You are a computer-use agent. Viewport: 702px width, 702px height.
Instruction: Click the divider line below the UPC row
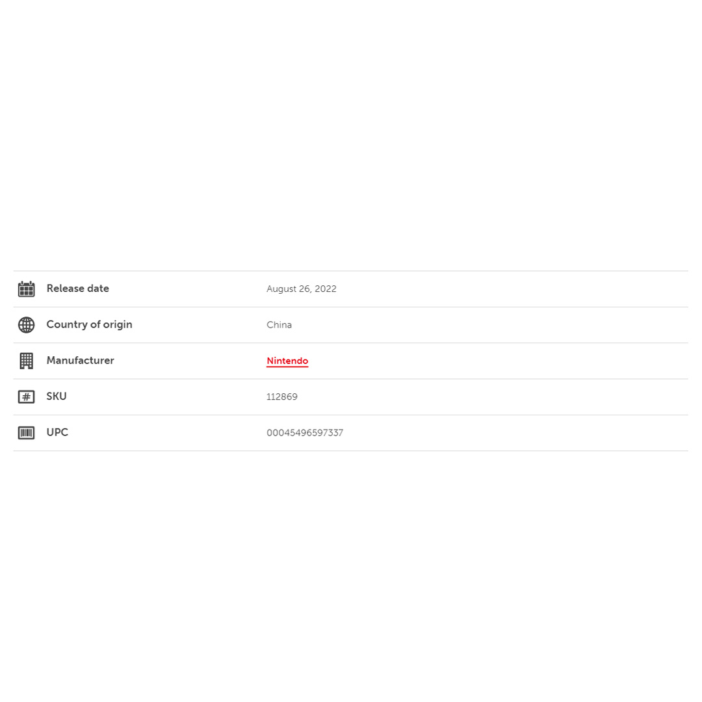[x=350, y=451]
